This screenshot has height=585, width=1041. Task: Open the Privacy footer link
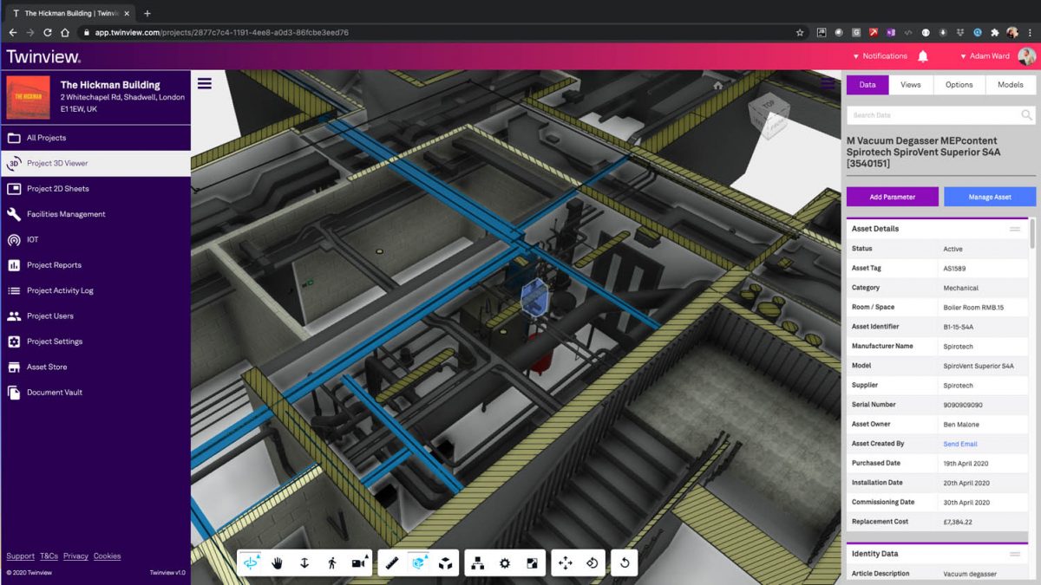75,556
